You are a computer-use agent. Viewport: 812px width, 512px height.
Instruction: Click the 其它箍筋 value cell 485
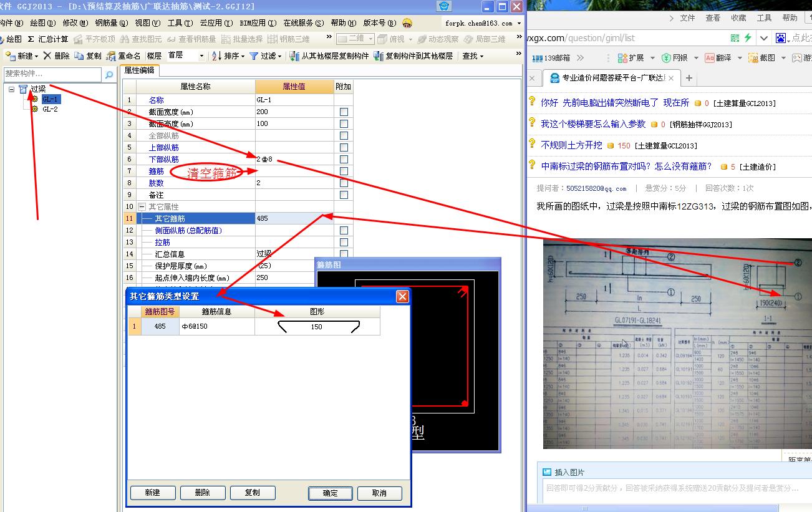point(294,218)
